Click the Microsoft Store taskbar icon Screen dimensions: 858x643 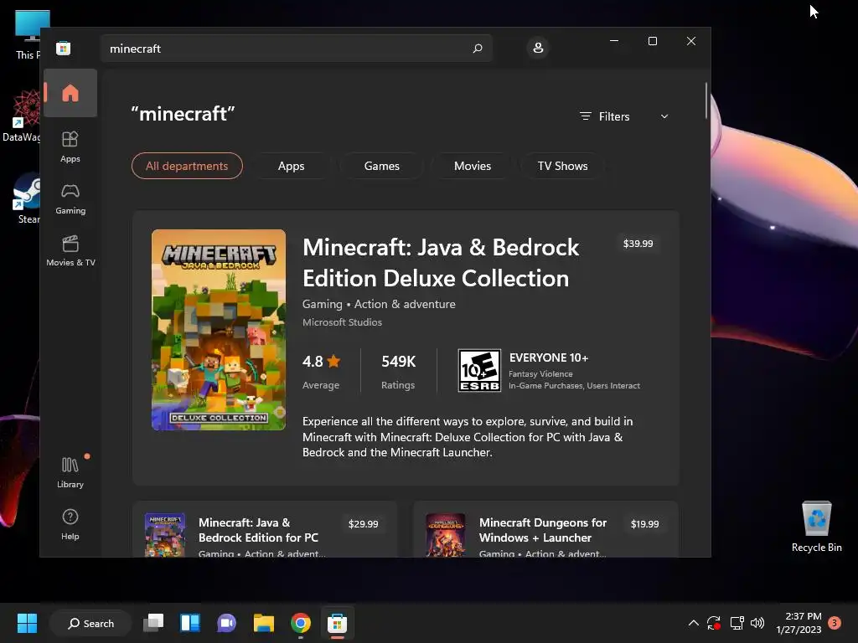pyautogui.click(x=337, y=623)
